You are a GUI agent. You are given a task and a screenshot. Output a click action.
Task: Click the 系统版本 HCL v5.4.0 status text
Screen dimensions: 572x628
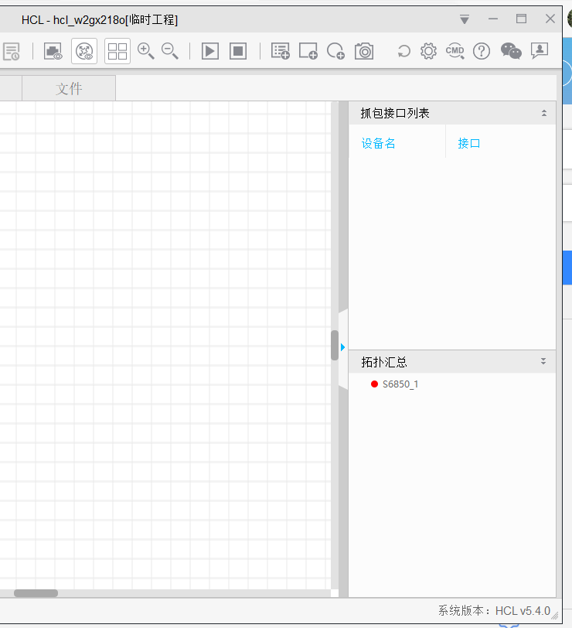(x=495, y=611)
